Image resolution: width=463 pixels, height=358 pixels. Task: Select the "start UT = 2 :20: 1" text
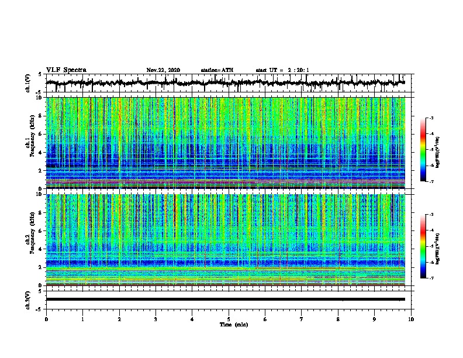[282, 70]
